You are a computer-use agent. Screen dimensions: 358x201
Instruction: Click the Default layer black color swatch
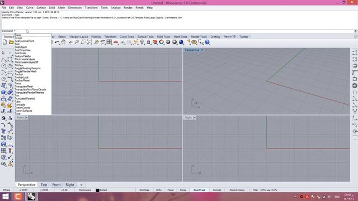pos(97,190)
